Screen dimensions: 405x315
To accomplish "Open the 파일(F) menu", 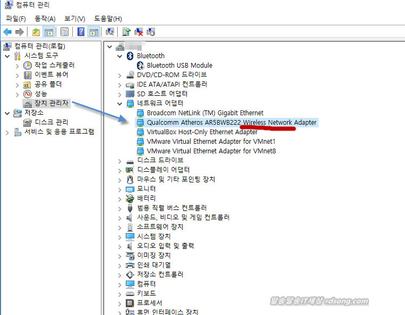I will tap(16, 19).
